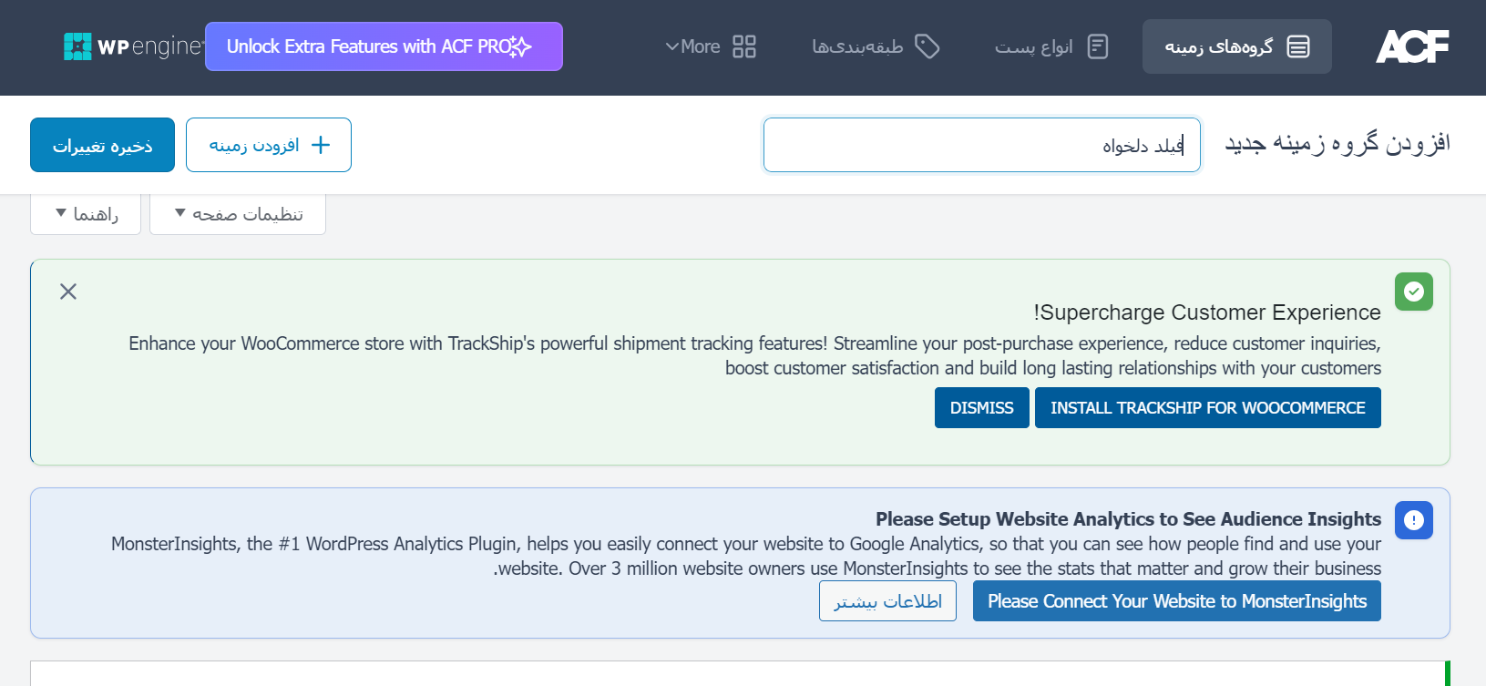Click Install TrackShip for WooCommerce
The image size is (1486, 686).
(x=1208, y=407)
